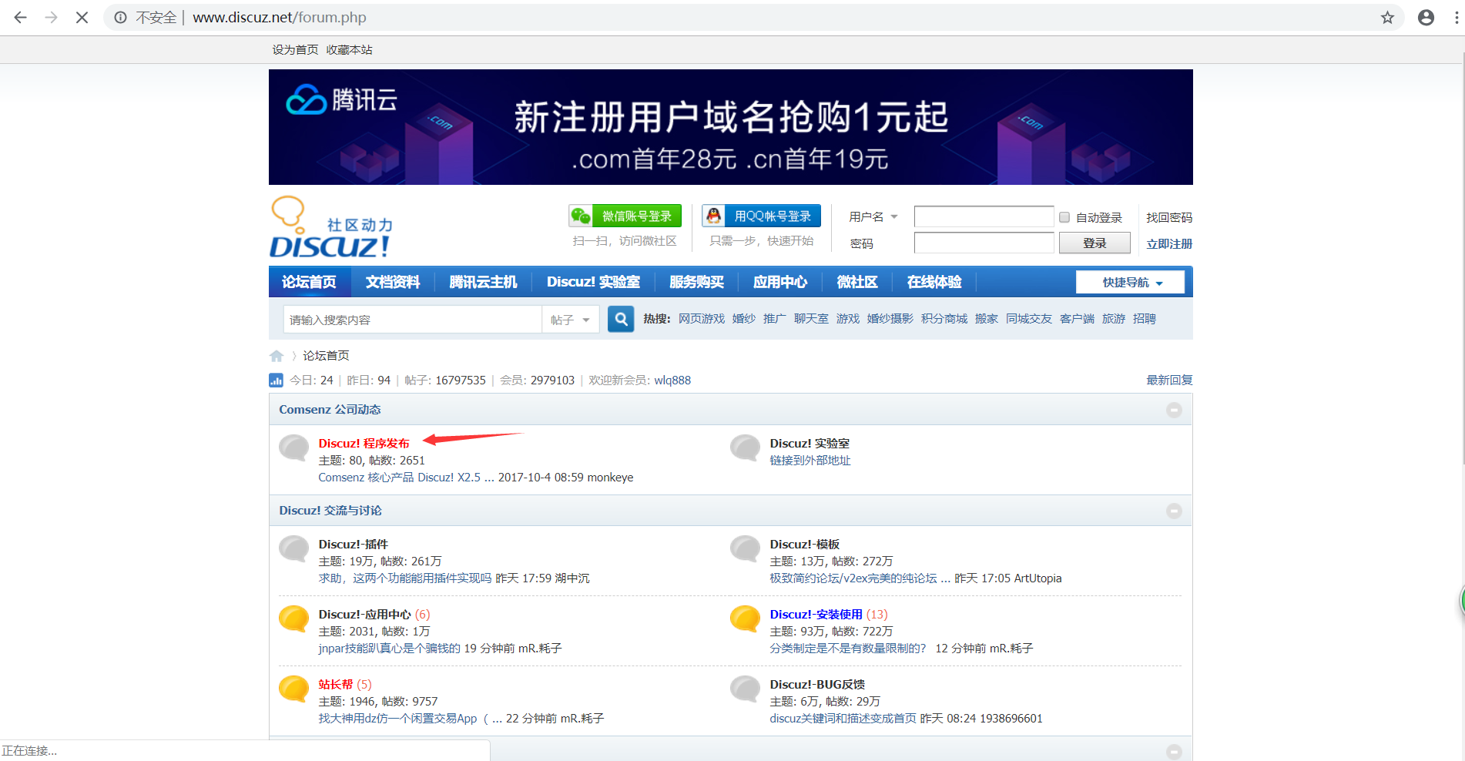Open the Discuz! 实验室 nav tab
The image size is (1465, 761).
(593, 282)
